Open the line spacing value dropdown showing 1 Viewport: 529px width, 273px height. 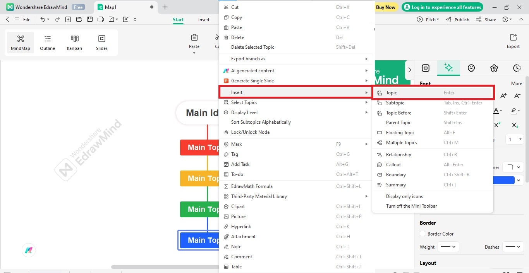coord(515,139)
